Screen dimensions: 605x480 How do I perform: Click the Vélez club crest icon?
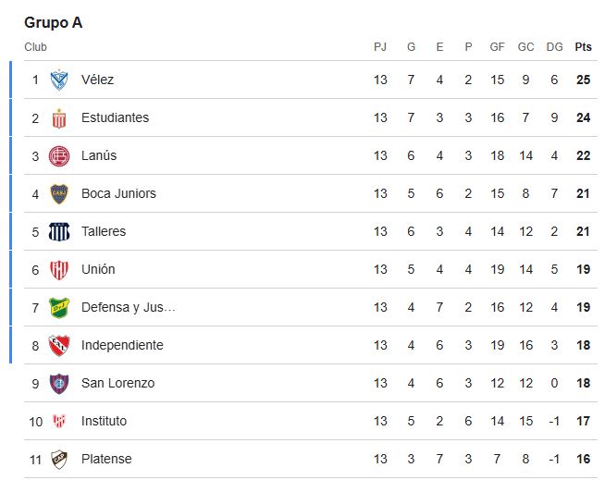tap(59, 80)
